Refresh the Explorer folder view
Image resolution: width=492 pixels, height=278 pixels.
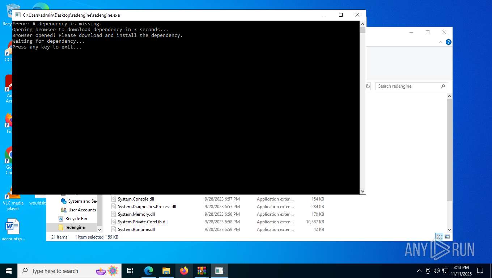point(368,86)
